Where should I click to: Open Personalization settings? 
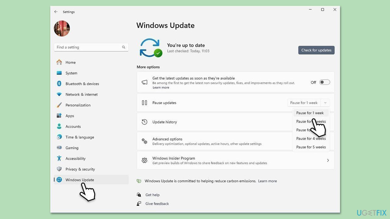click(78, 105)
